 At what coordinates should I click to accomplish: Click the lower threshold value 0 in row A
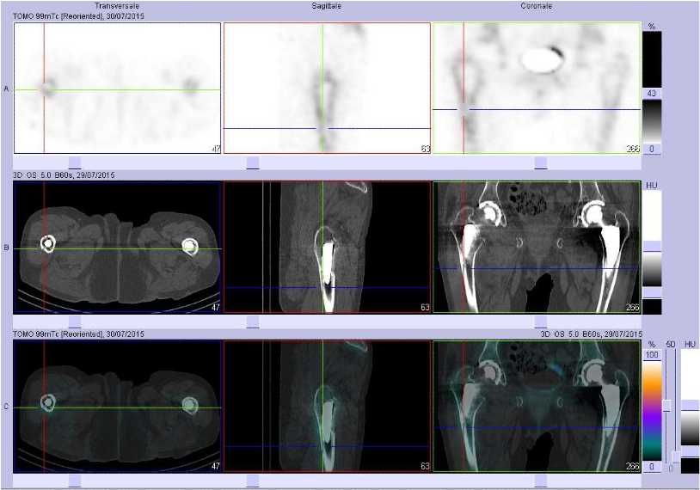coord(652,149)
